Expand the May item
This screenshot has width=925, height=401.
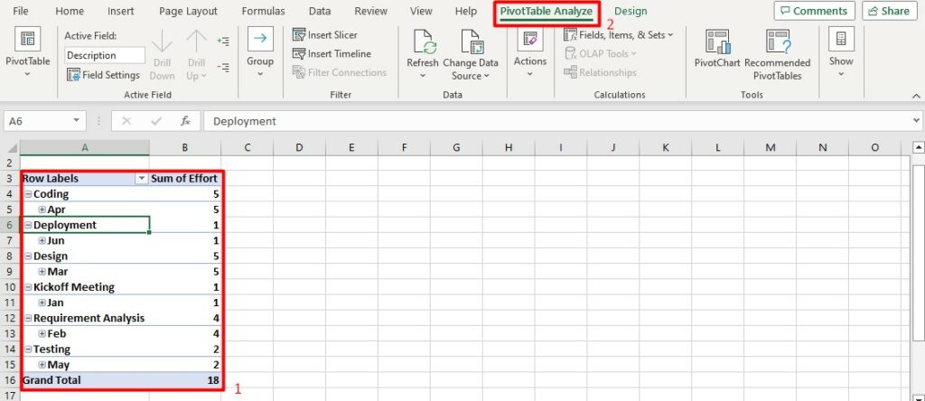tap(42, 365)
